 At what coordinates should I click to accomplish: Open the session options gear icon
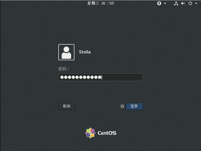tap(122, 106)
